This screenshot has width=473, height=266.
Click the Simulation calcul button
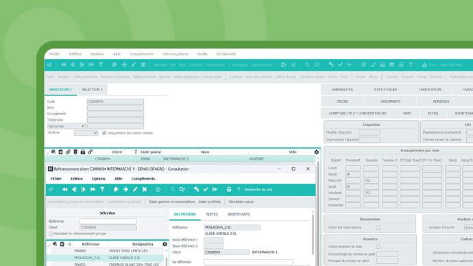[241, 202]
